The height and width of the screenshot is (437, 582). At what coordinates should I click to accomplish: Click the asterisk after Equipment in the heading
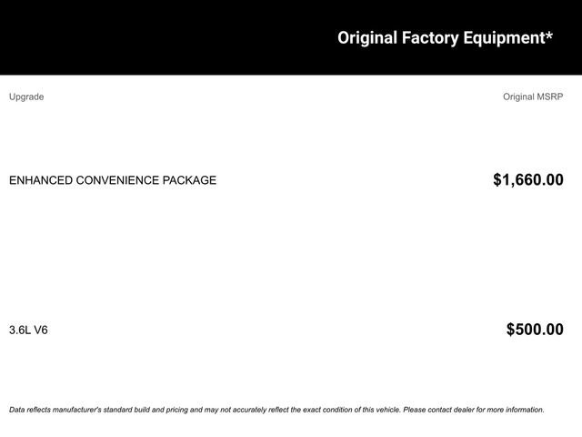(549, 36)
